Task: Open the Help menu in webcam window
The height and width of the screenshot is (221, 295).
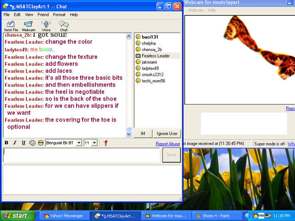Action: [212, 10]
